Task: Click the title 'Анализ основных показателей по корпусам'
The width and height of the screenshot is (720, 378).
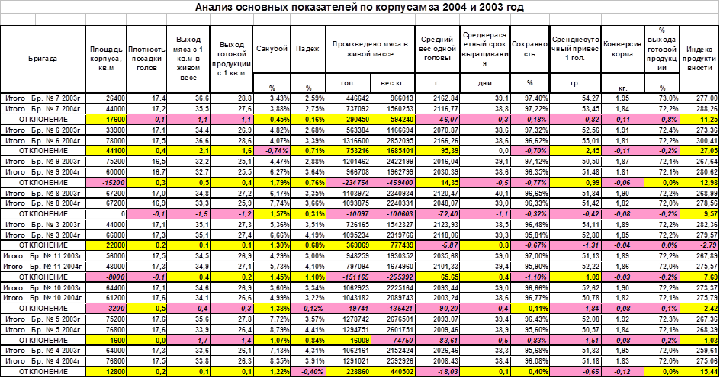Action: [x=359, y=8]
